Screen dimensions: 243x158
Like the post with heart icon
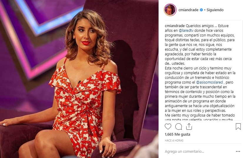click(168, 127)
